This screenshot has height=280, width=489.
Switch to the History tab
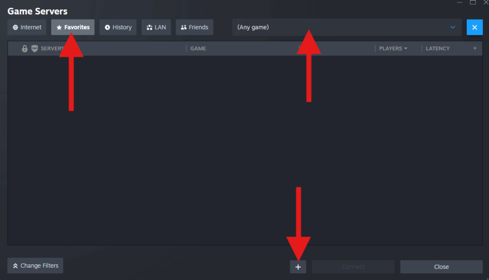coord(118,27)
